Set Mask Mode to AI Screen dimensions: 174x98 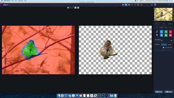click(164, 45)
